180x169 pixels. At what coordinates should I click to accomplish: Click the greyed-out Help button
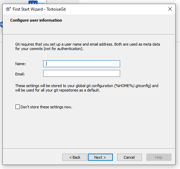click(x=159, y=157)
